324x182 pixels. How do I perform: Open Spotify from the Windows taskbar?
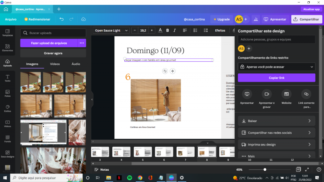129,178
